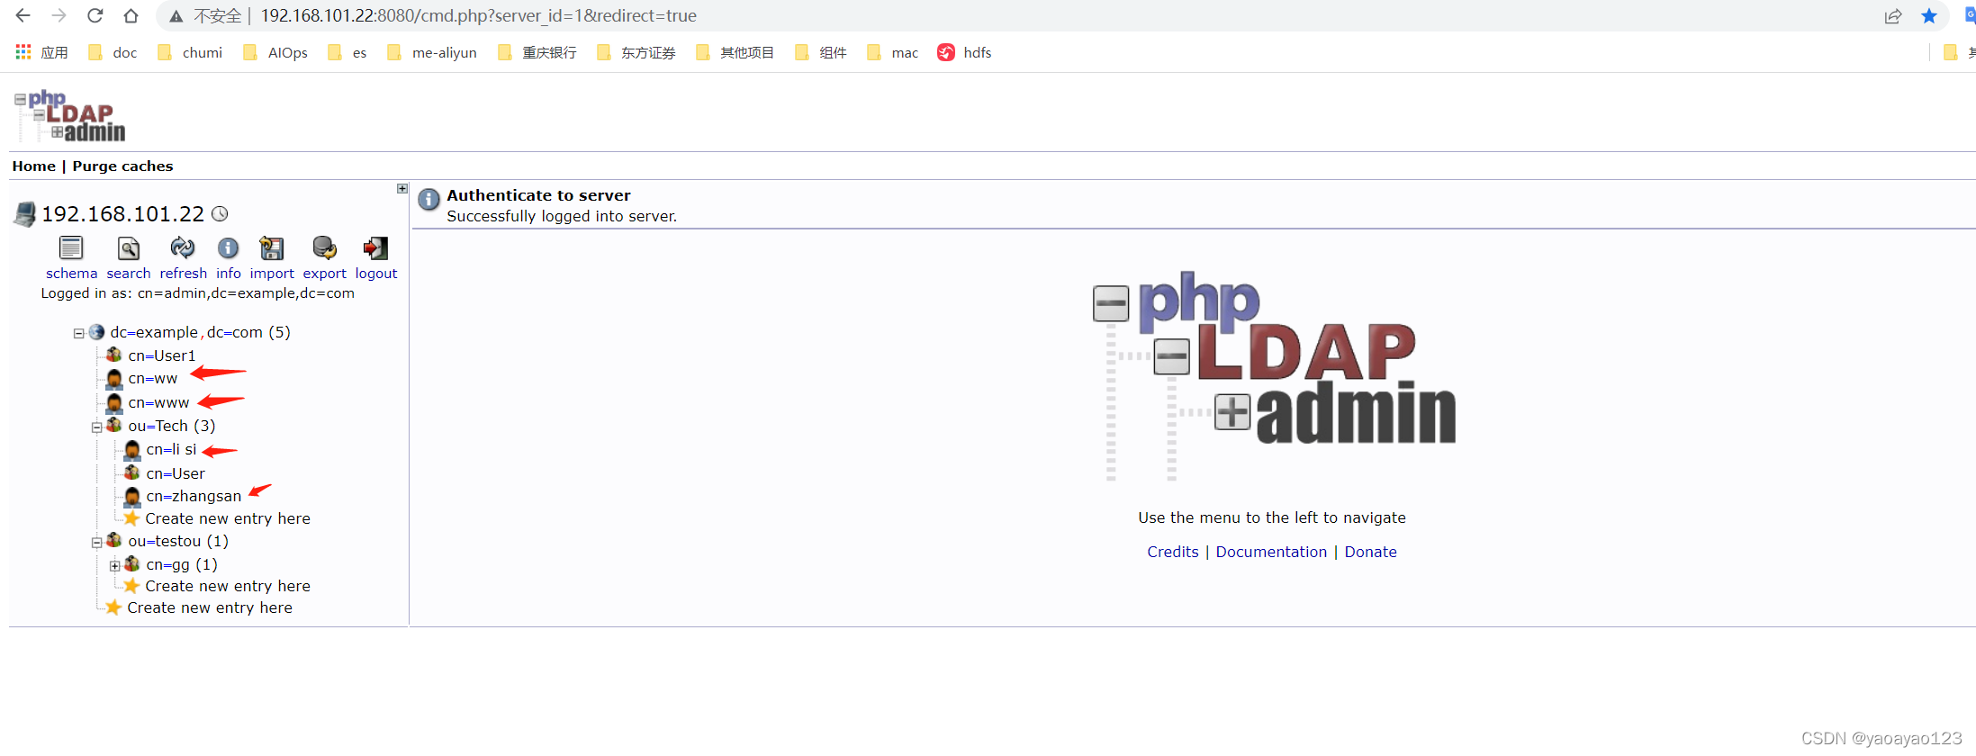Screen dimensions: 1976x756
Task: Open the me-aliyun bookmark folder
Action: coord(432,52)
